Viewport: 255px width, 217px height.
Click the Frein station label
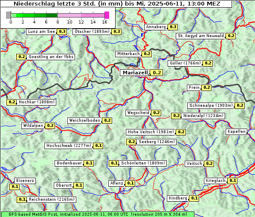tap(194, 88)
